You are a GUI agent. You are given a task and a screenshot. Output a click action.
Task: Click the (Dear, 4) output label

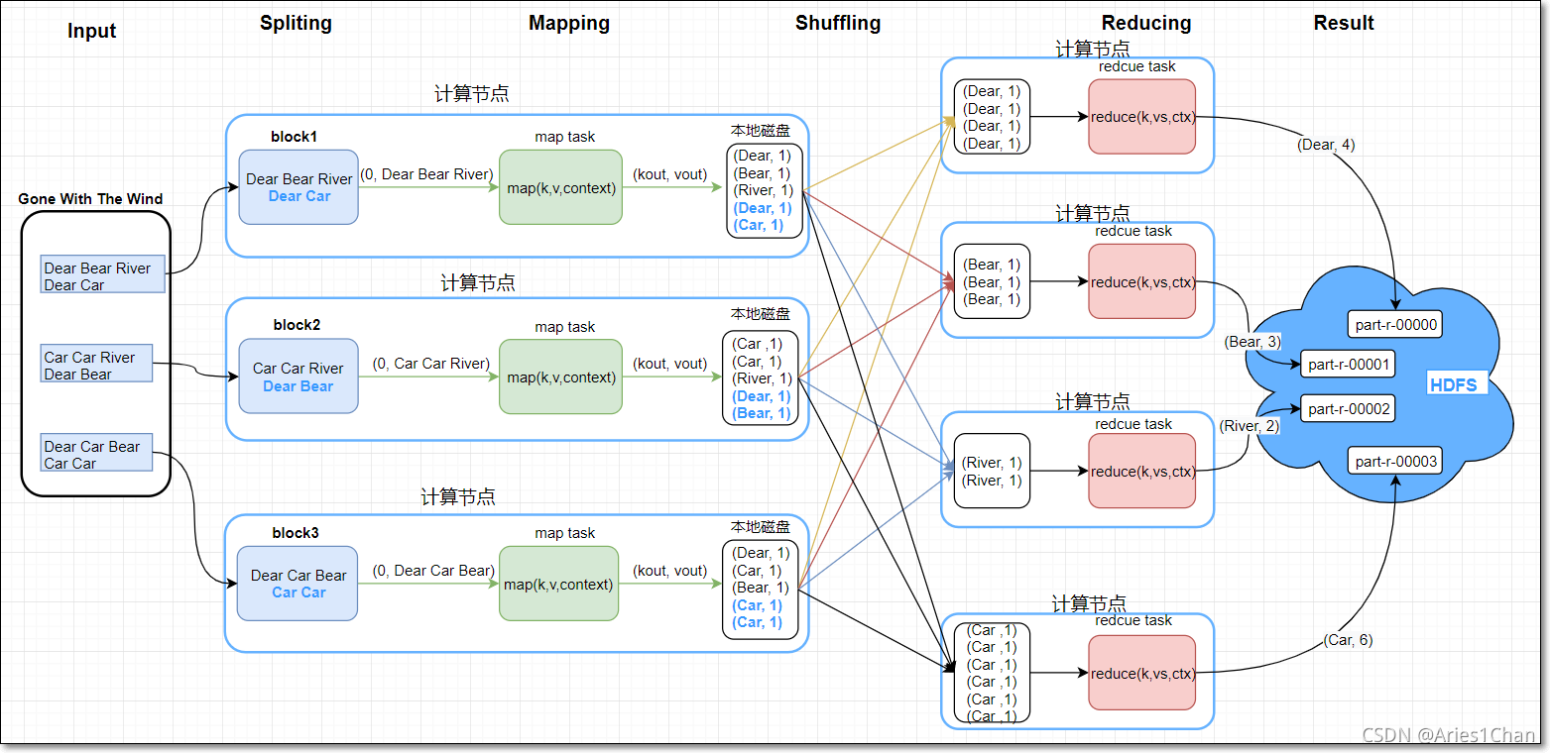tap(1325, 145)
